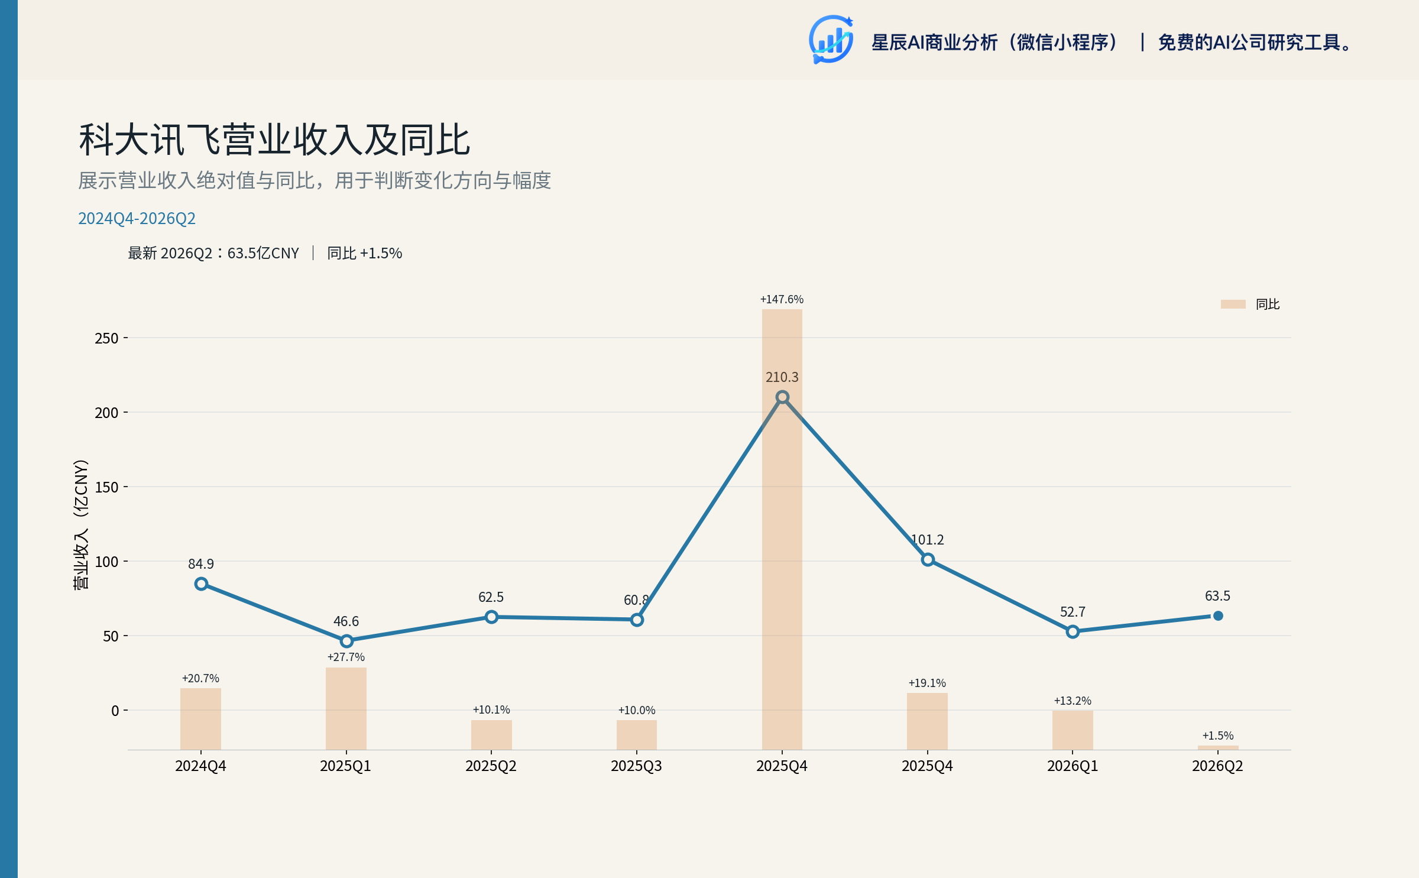Click the 2025Q1 x-axis label
The width and height of the screenshot is (1419, 878).
(346, 766)
